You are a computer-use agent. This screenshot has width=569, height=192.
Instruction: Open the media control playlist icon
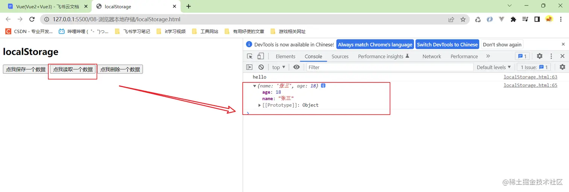pos(525,19)
